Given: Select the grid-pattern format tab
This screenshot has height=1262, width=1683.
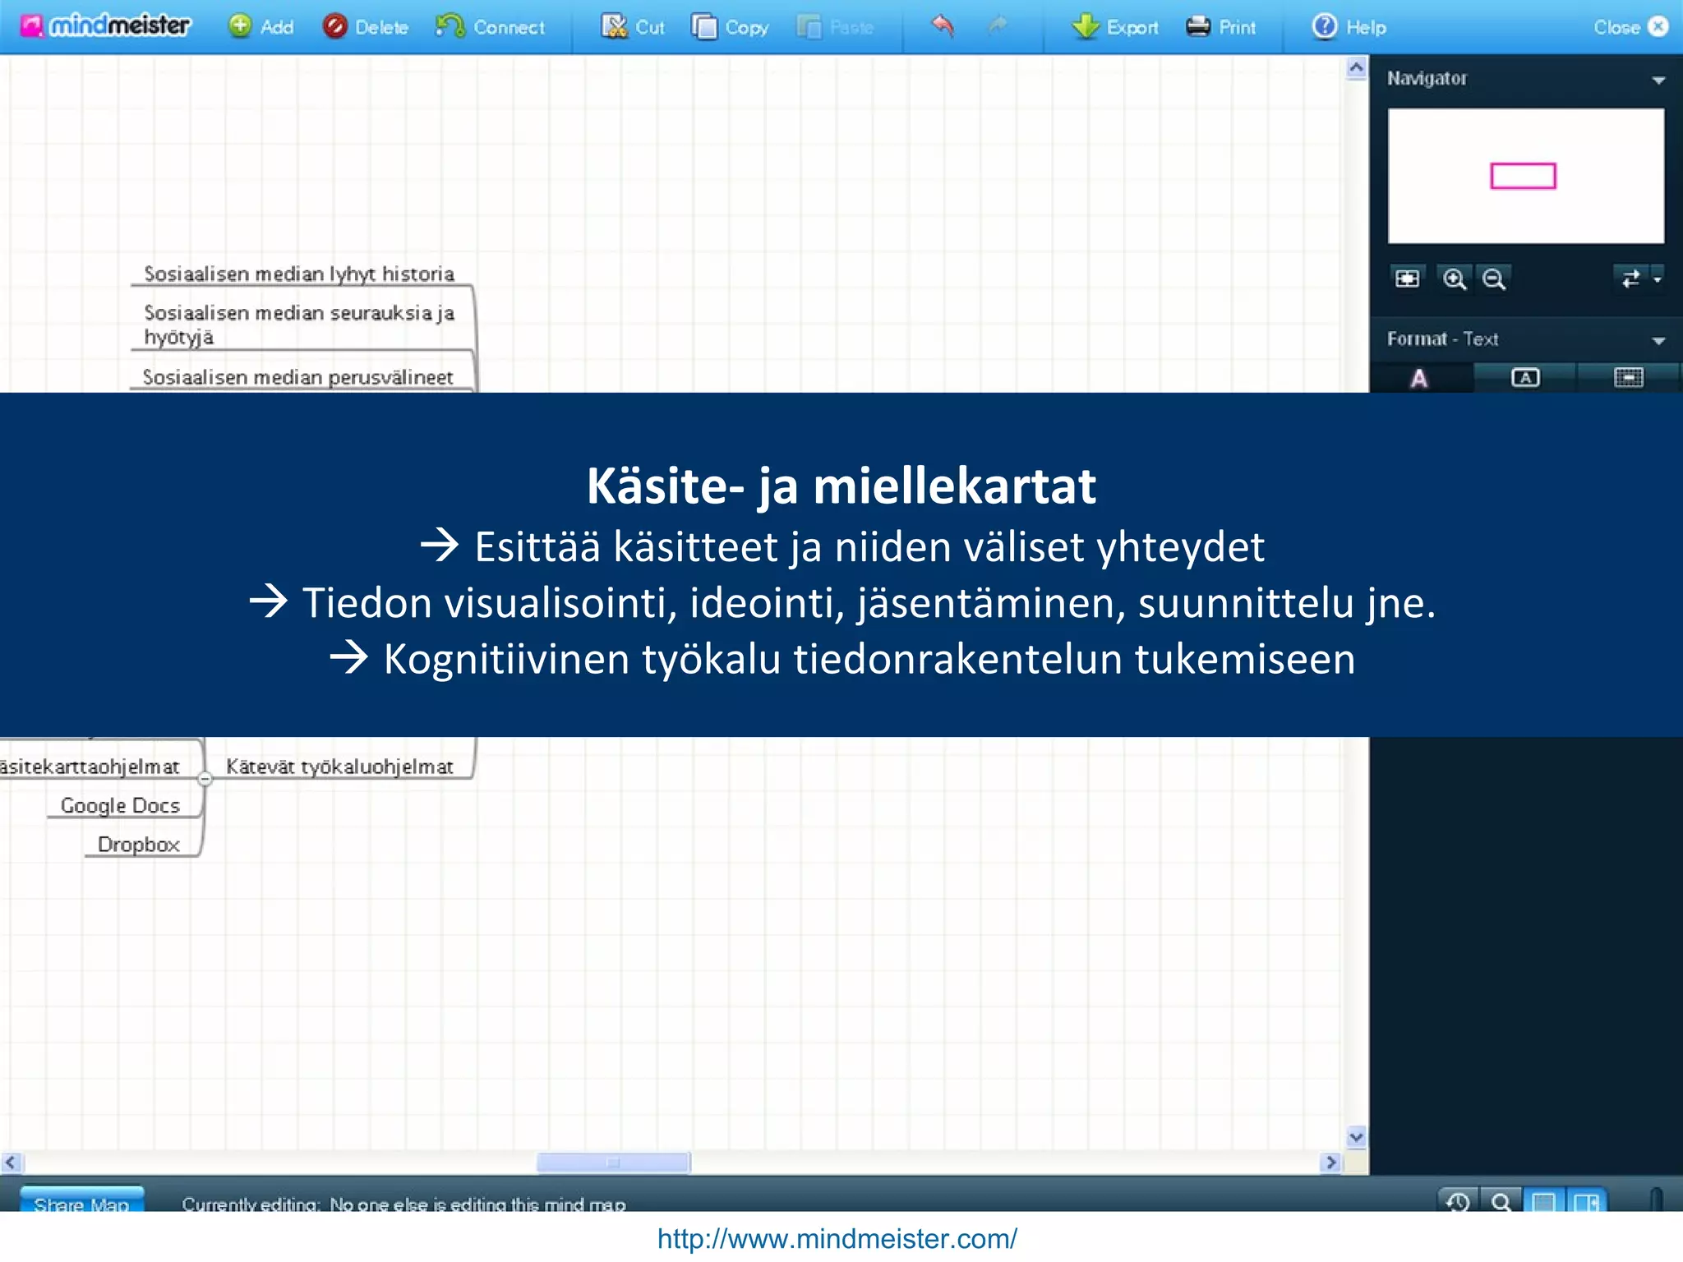Looking at the screenshot, I should [1628, 378].
